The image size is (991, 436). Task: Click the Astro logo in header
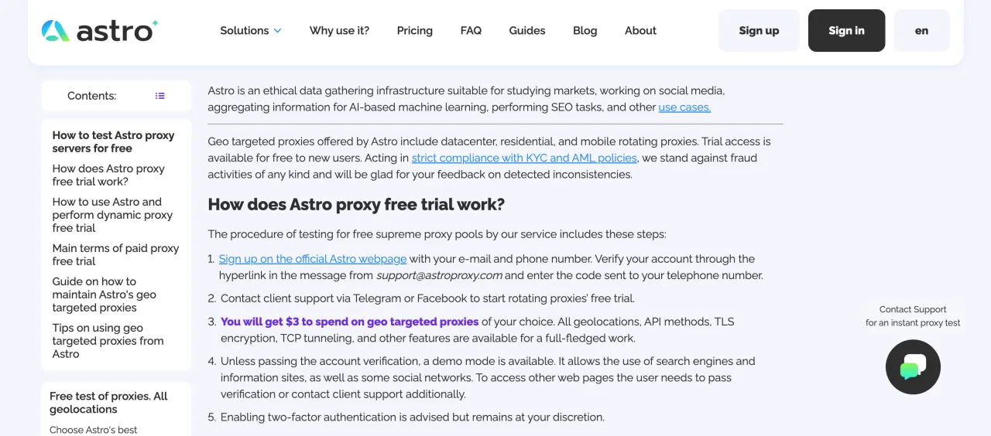[99, 31]
